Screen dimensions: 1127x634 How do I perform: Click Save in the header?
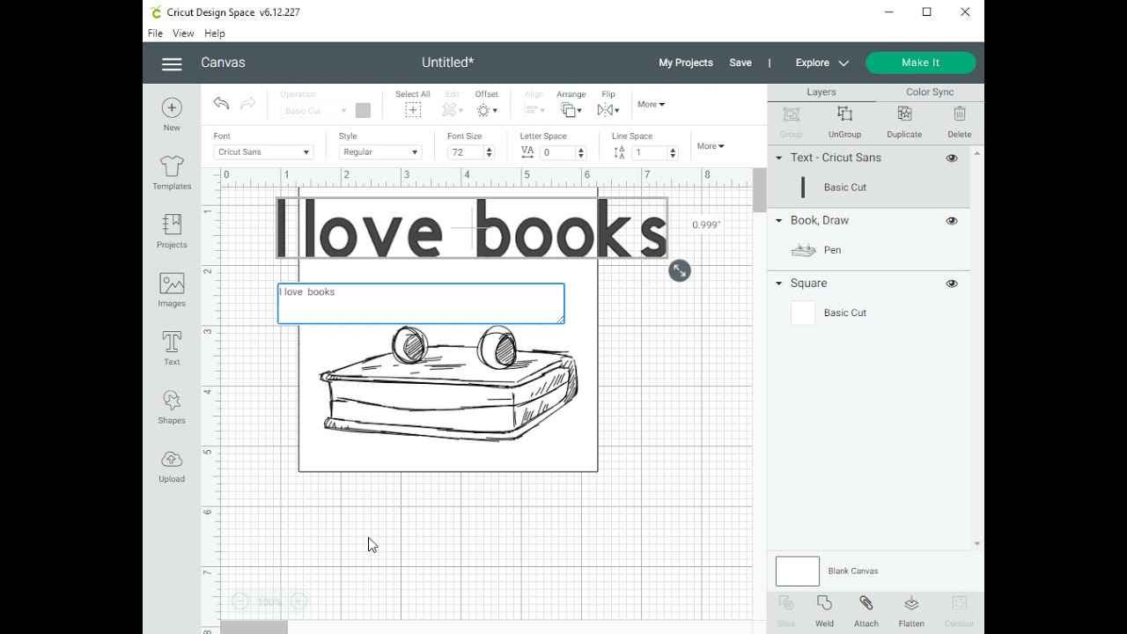[x=740, y=63]
